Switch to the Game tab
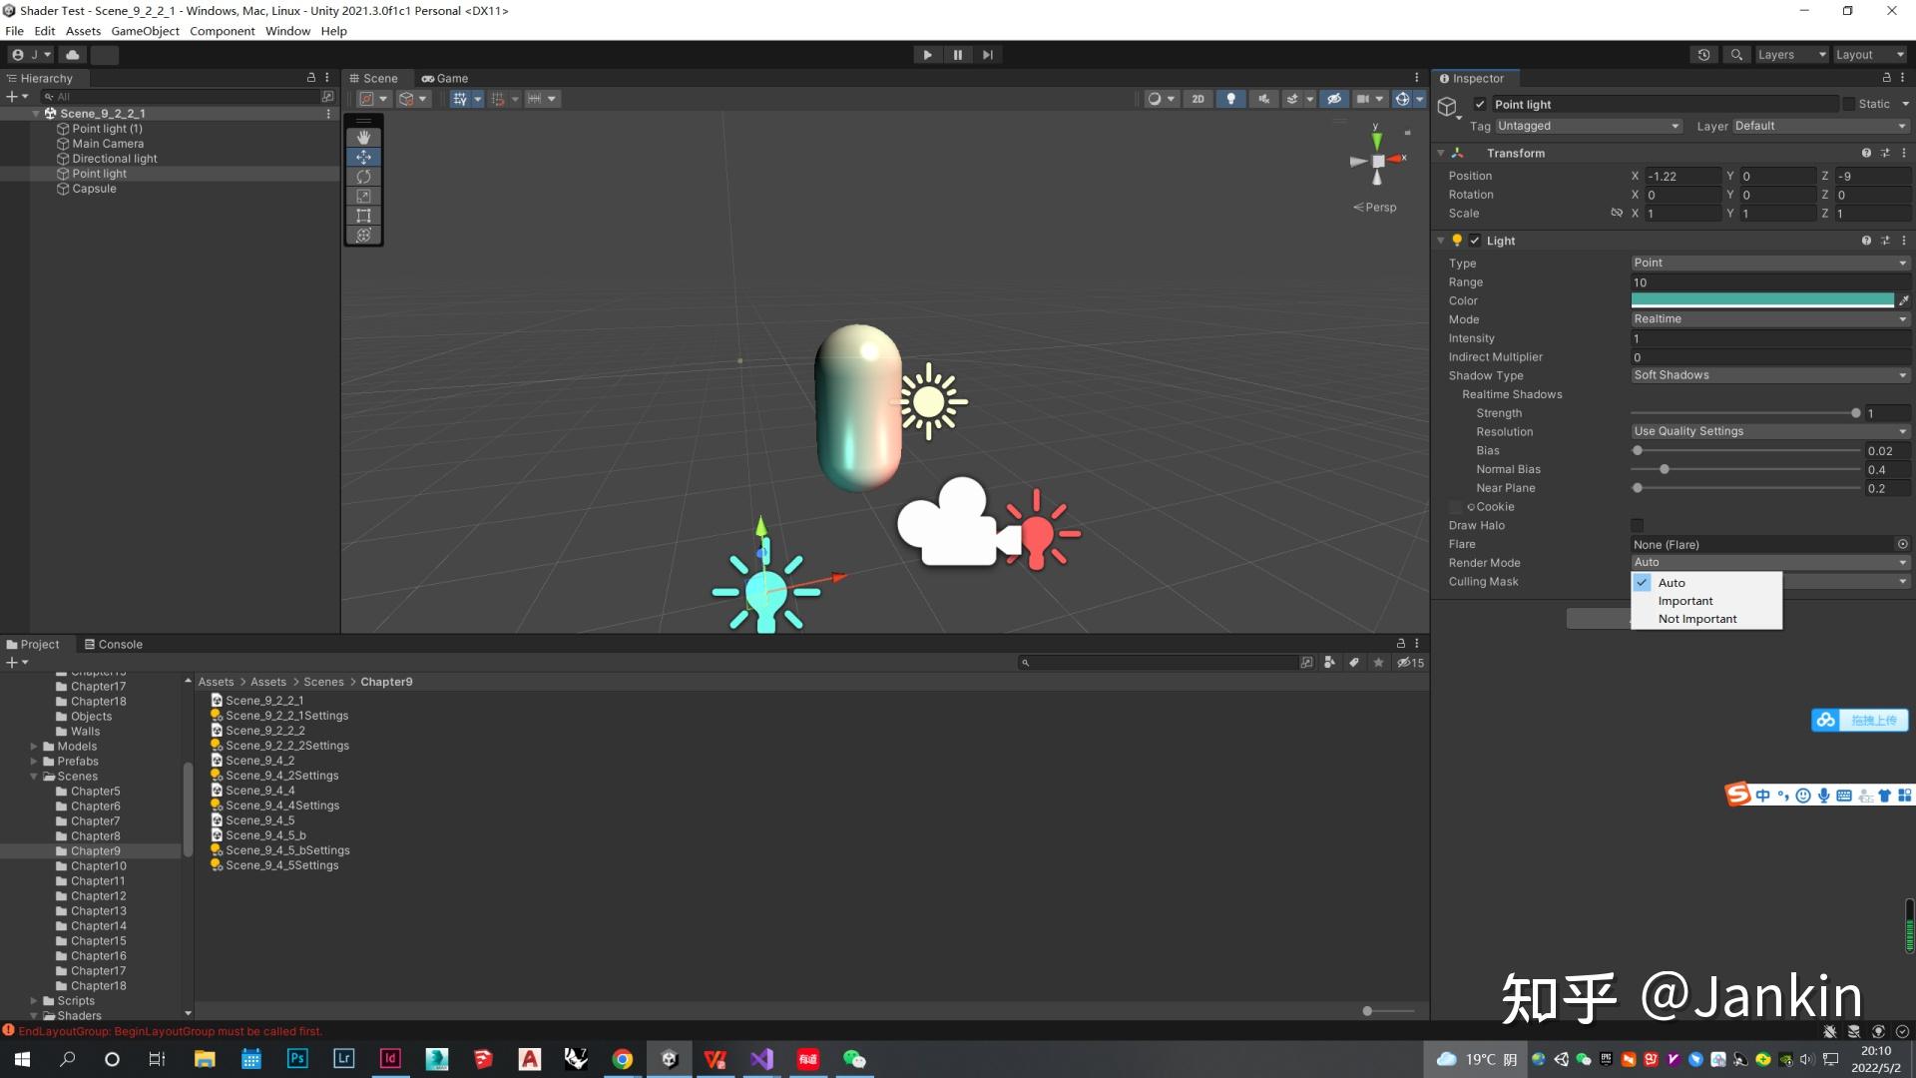Screen dimensions: 1916x1078 coord(446,78)
